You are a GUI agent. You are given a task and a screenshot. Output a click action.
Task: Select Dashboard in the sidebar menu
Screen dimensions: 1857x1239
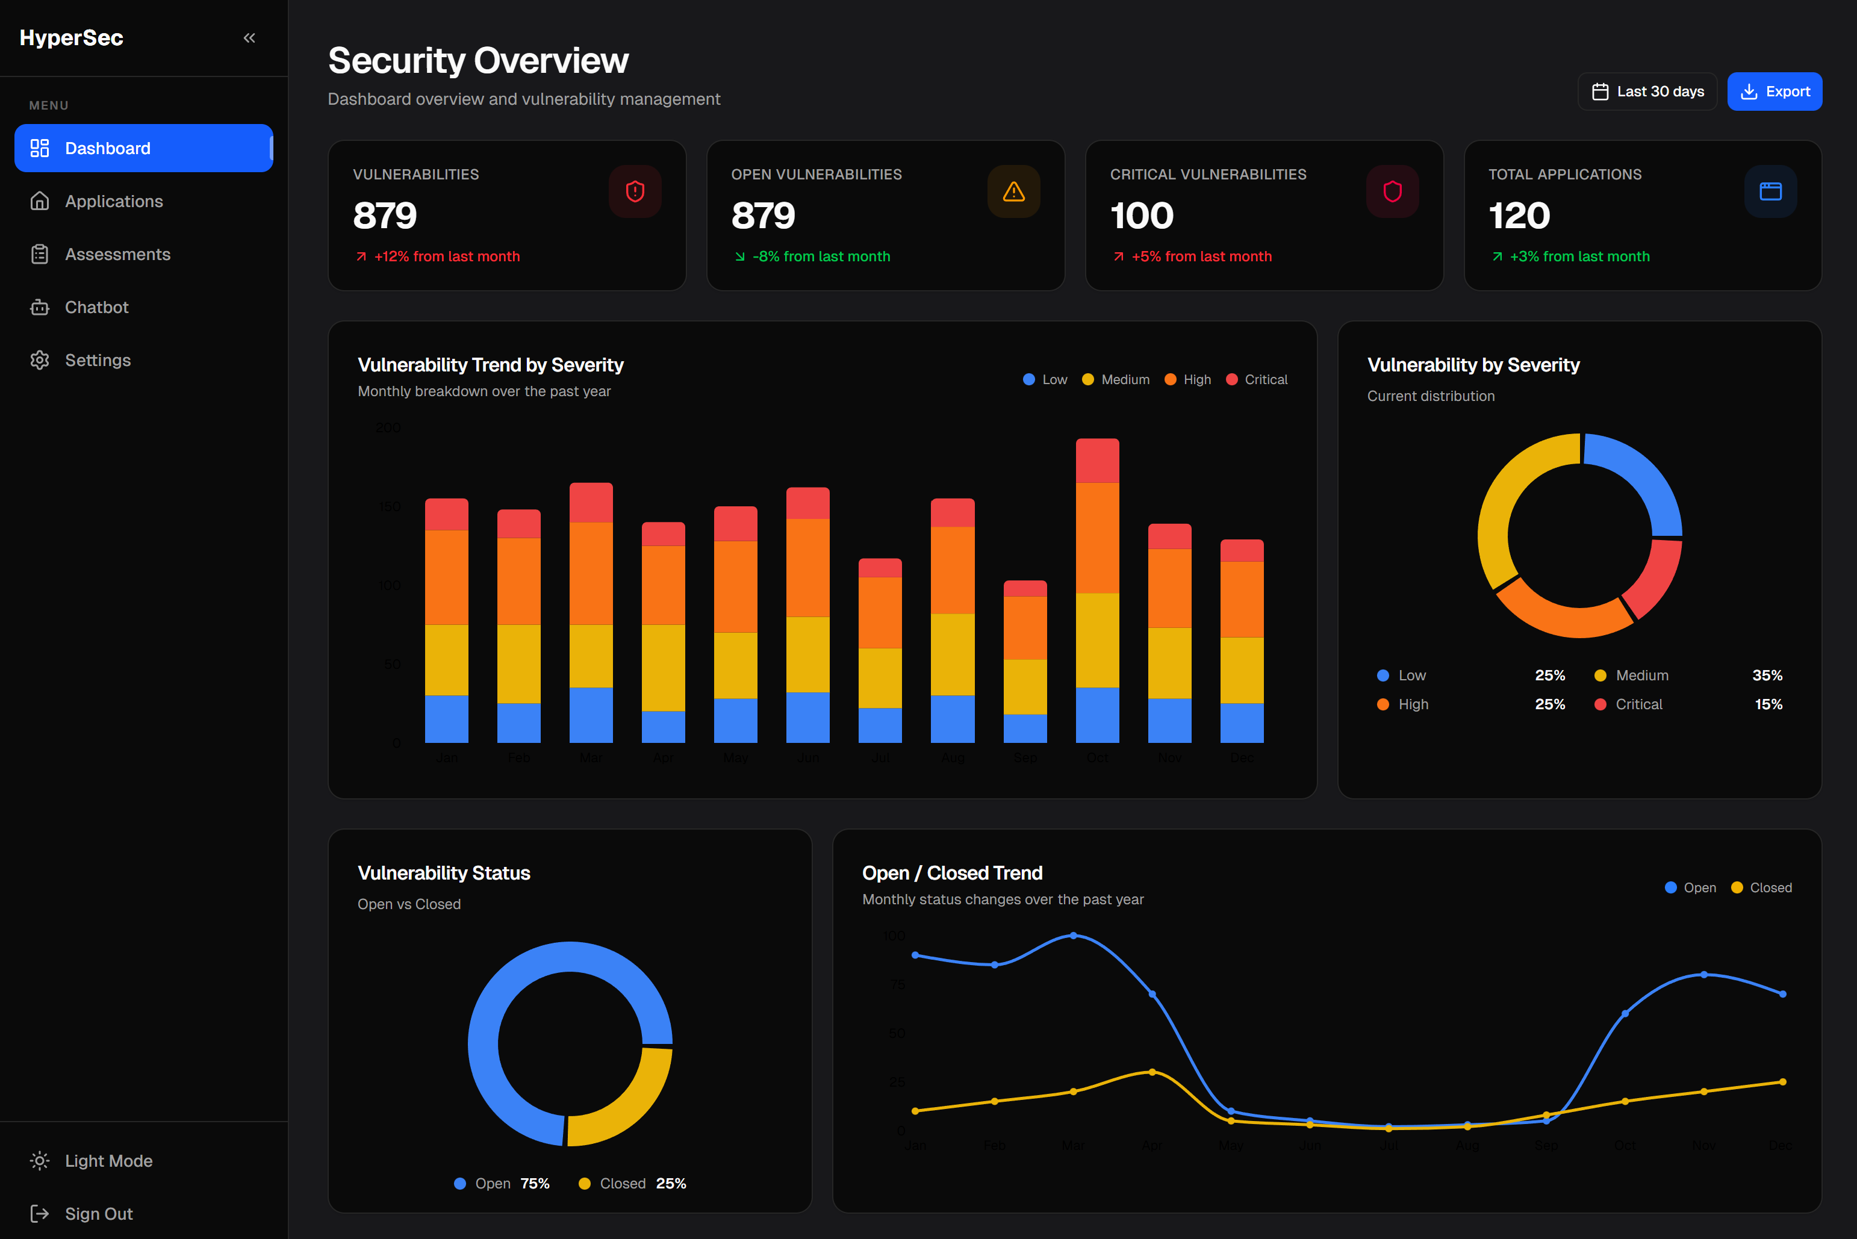(x=107, y=147)
